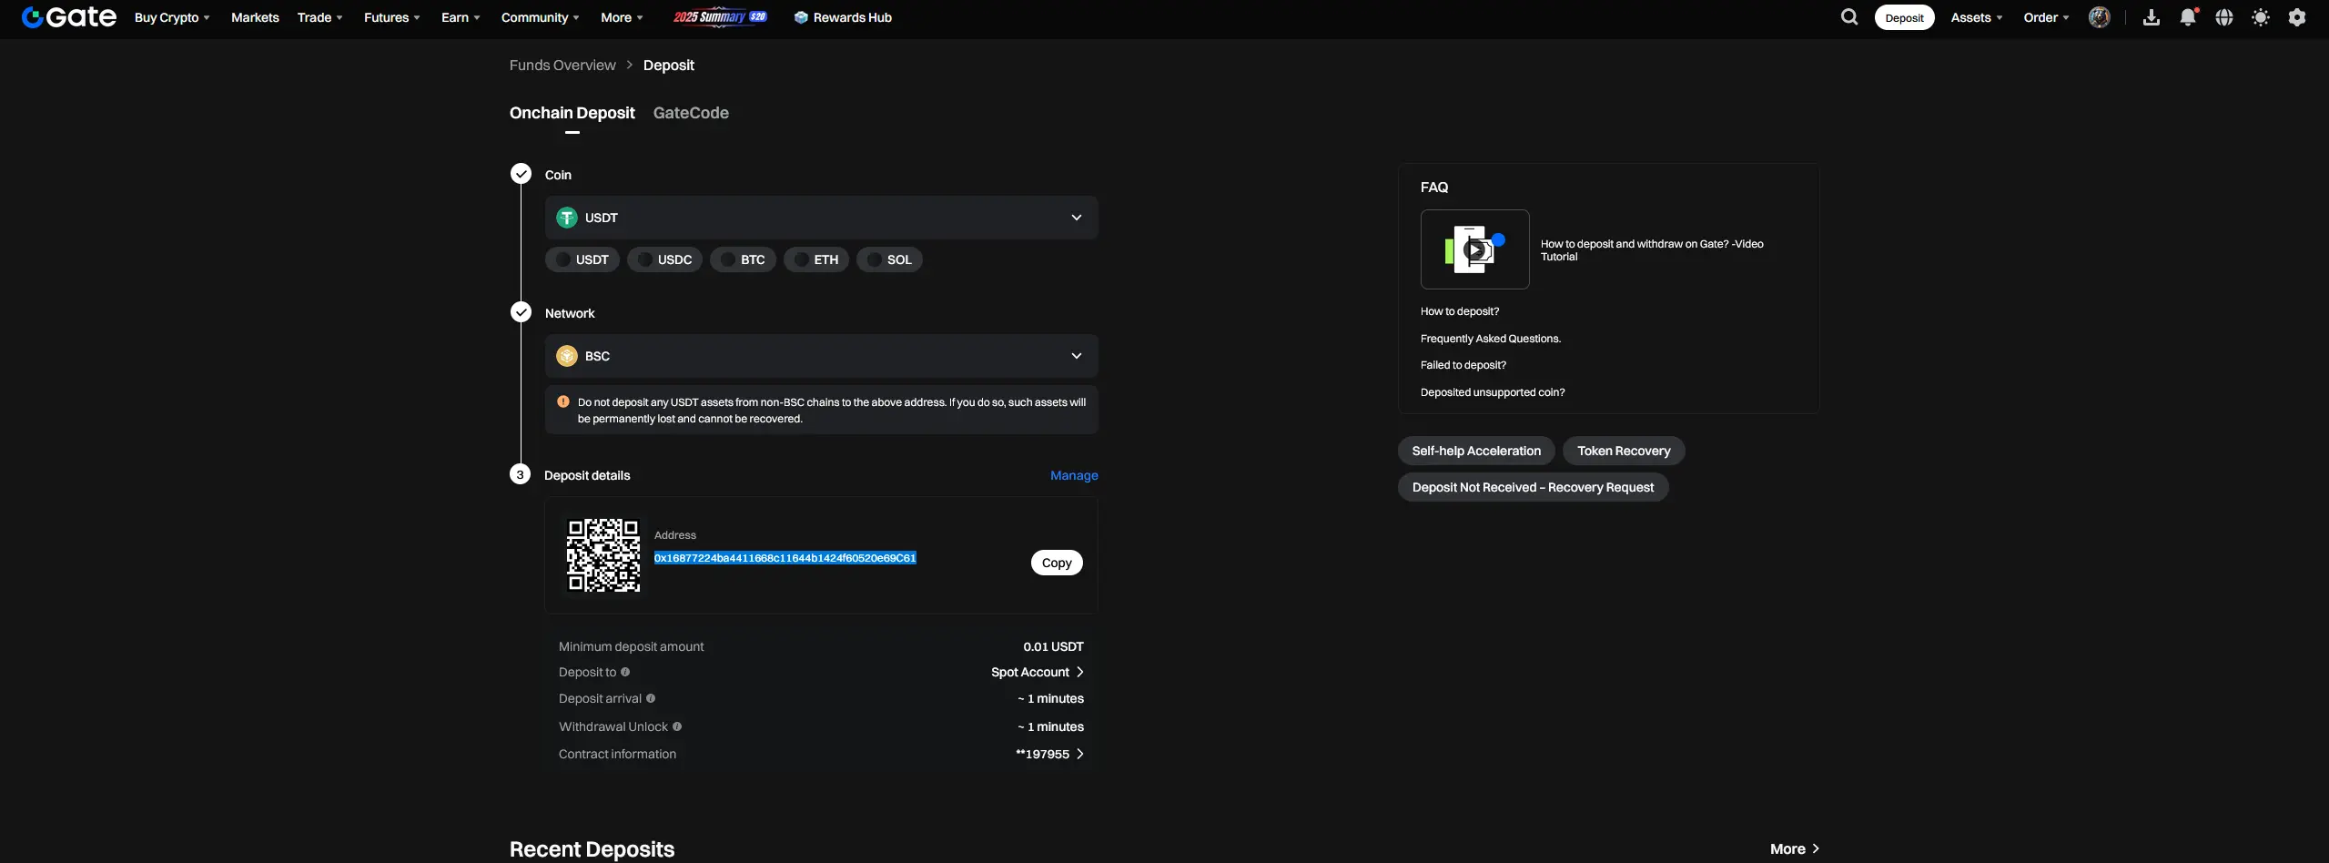2329x863 pixels.
Task: Play the deposit video tutorial thumbnail
Action: click(x=1474, y=249)
